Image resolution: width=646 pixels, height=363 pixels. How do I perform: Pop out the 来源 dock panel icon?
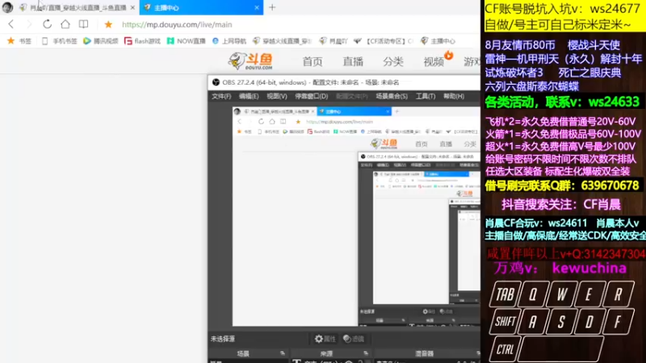pyautogui.click(x=366, y=353)
